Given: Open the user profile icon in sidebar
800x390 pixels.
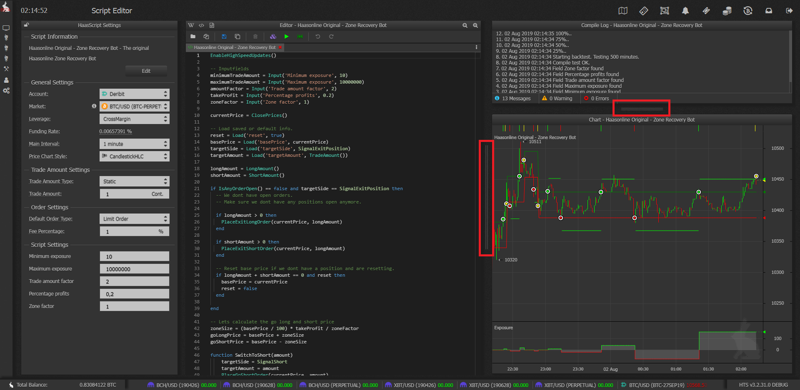Looking at the screenshot, I should pyautogui.click(x=6, y=80).
